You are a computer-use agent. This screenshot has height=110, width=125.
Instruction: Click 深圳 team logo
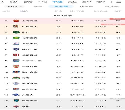(16, 106)
